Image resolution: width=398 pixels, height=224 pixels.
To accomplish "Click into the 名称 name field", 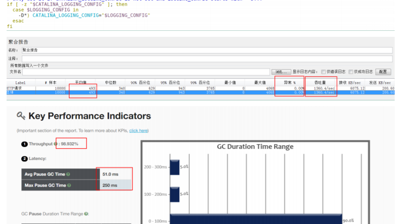I will (x=203, y=50).
